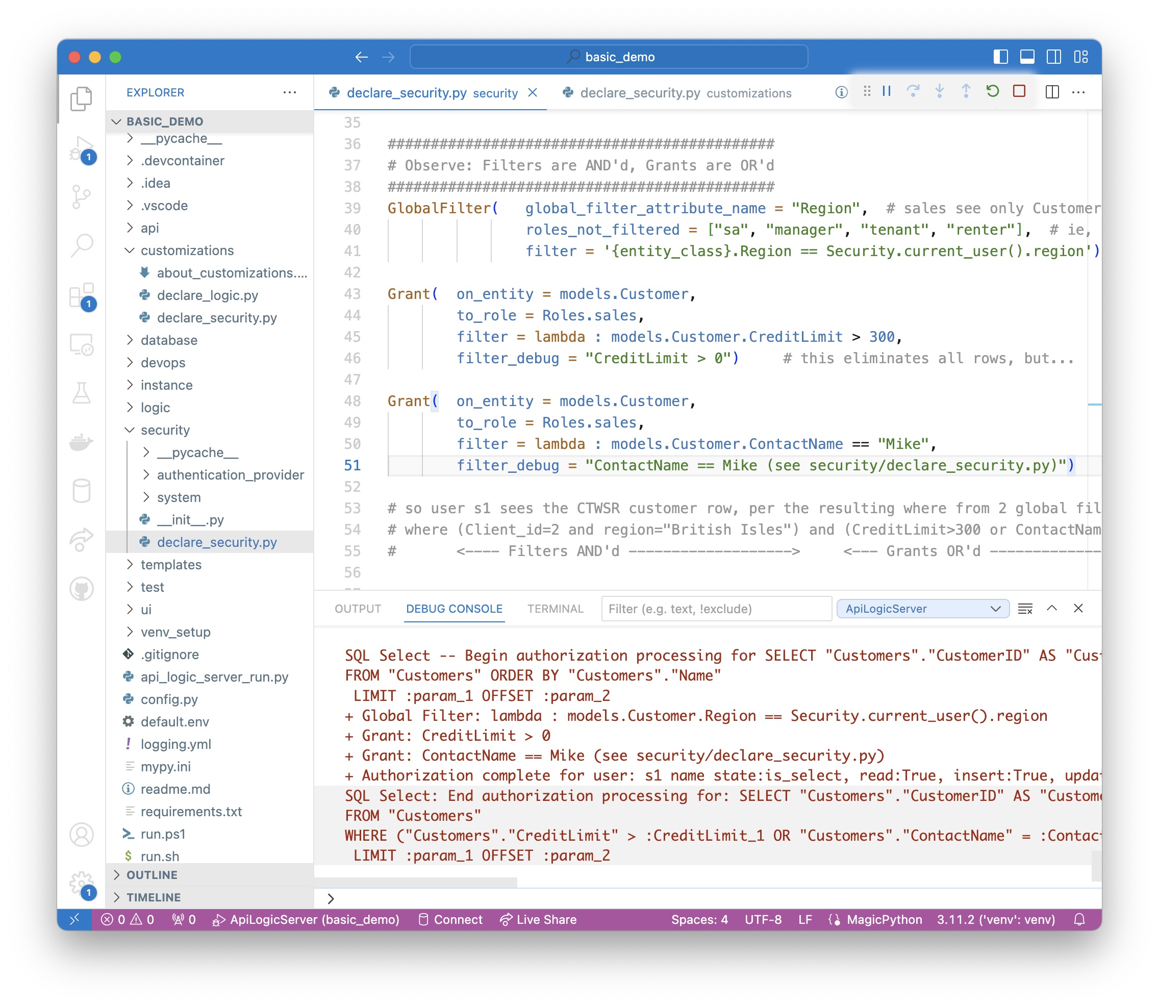1159x1006 pixels.
Task: Customize editor layout
Action: tap(1080, 57)
